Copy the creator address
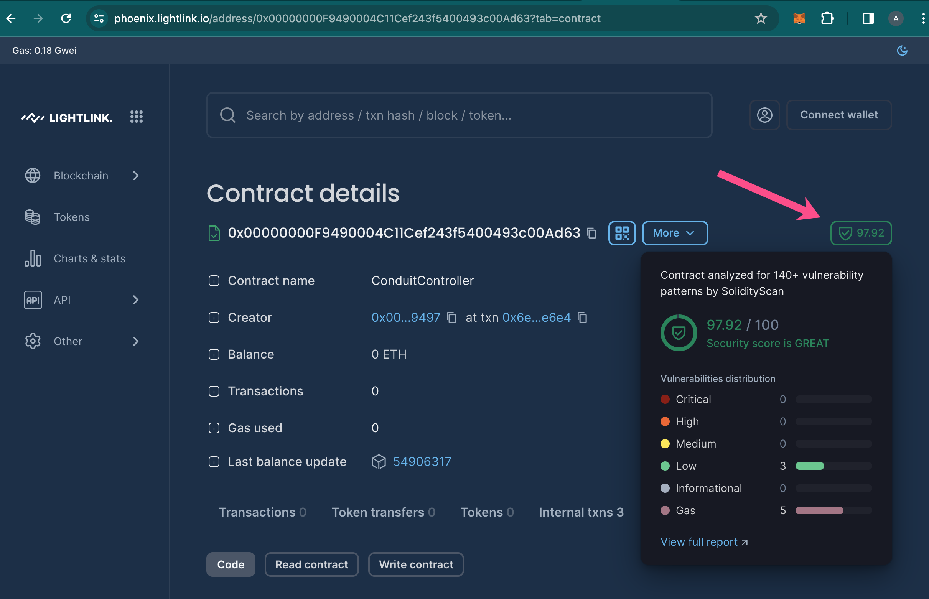This screenshot has height=599, width=929. [x=452, y=318]
